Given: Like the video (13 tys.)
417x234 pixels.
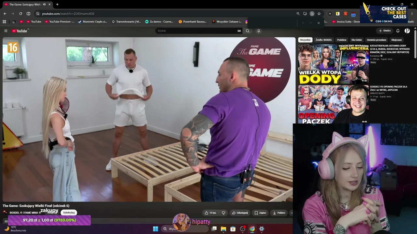Looking at the screenshot, I should [210, 213].
